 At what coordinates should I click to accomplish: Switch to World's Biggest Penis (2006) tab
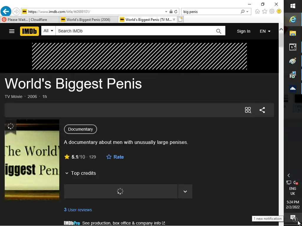point(88,20)
